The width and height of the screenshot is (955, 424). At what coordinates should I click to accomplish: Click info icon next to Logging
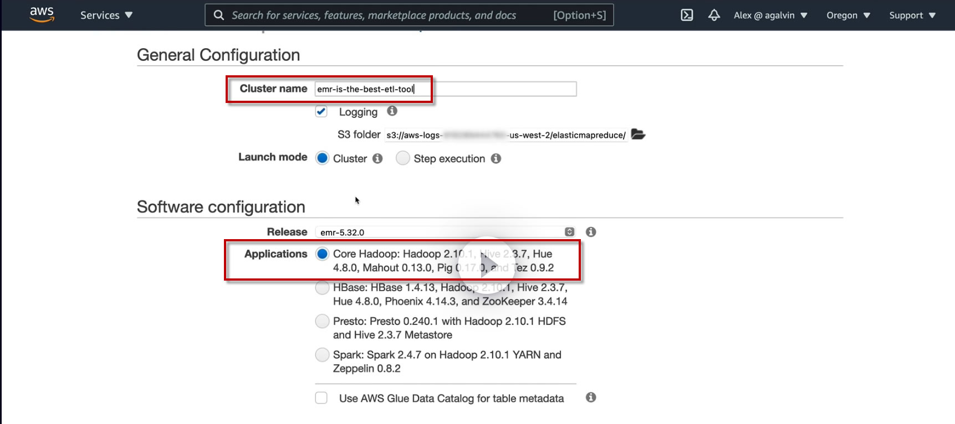(x=392, y=111)
